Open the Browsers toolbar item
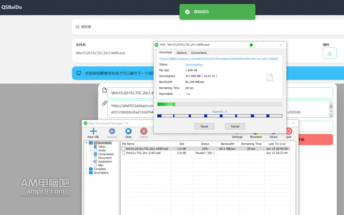This screenshot has height=215, width=344. 256,136
